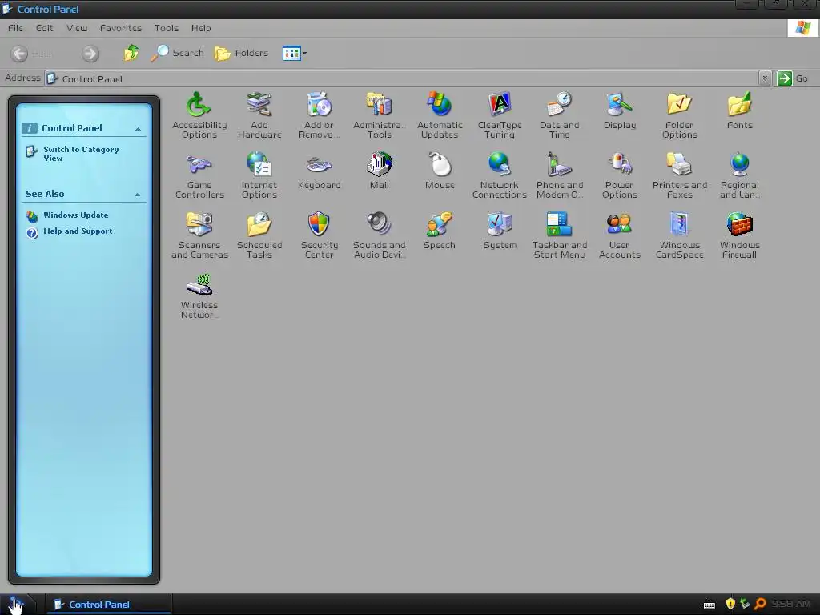Open the Tools menu
Image resolution: width=820 pixels, height=615 pixels.
166,28
